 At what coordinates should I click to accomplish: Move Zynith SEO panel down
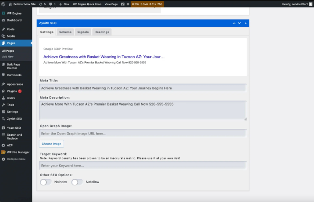pos(239,23)
